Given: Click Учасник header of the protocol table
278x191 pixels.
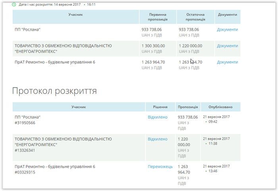Looking at the screenshot, I should pyautogui.click(x=79, y=107).
